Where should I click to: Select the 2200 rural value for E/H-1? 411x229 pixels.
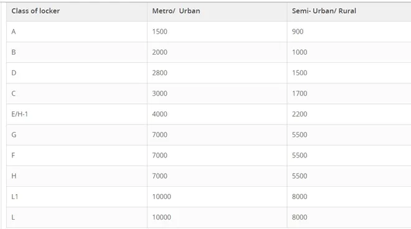[300, 115]
